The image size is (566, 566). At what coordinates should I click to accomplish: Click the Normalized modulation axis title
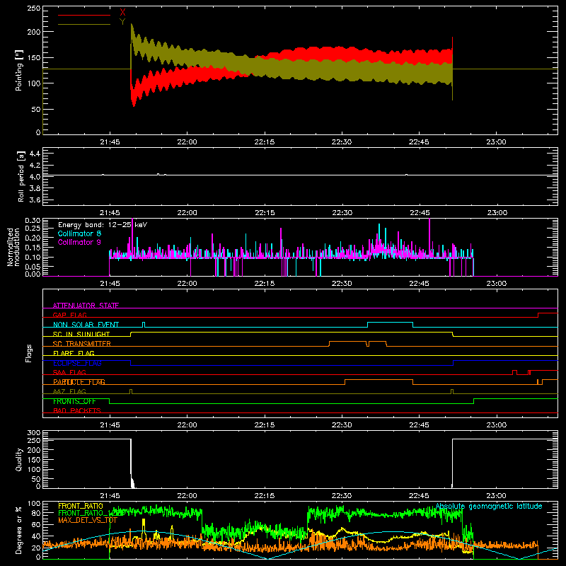point(13,247)
